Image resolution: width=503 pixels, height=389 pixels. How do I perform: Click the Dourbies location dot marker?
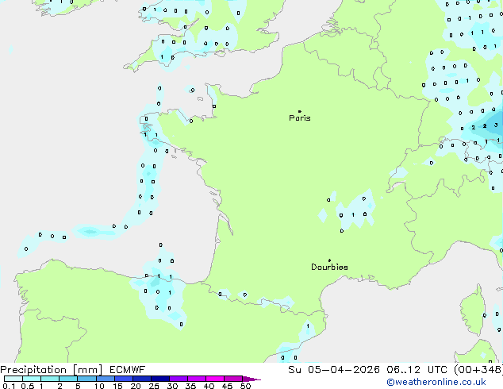coord(329,260)
